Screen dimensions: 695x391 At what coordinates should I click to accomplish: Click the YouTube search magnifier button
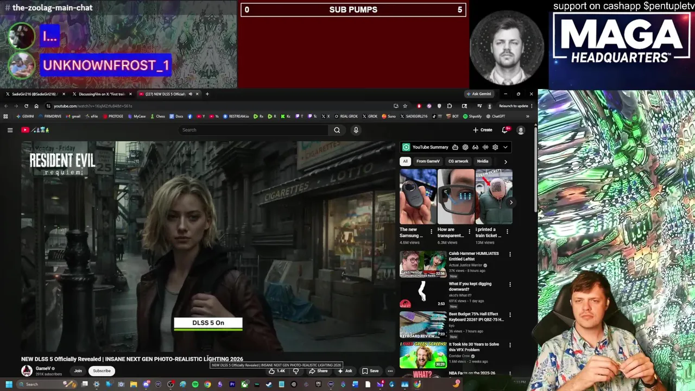337,130
